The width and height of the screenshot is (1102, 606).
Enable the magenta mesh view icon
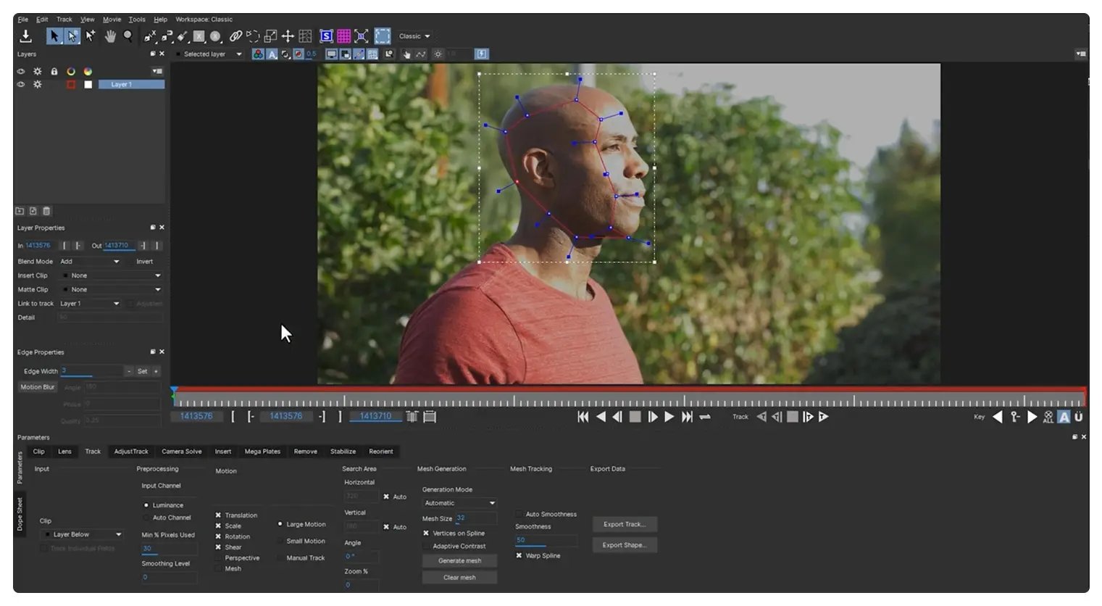pyautogui.click(x=343, y=36)
